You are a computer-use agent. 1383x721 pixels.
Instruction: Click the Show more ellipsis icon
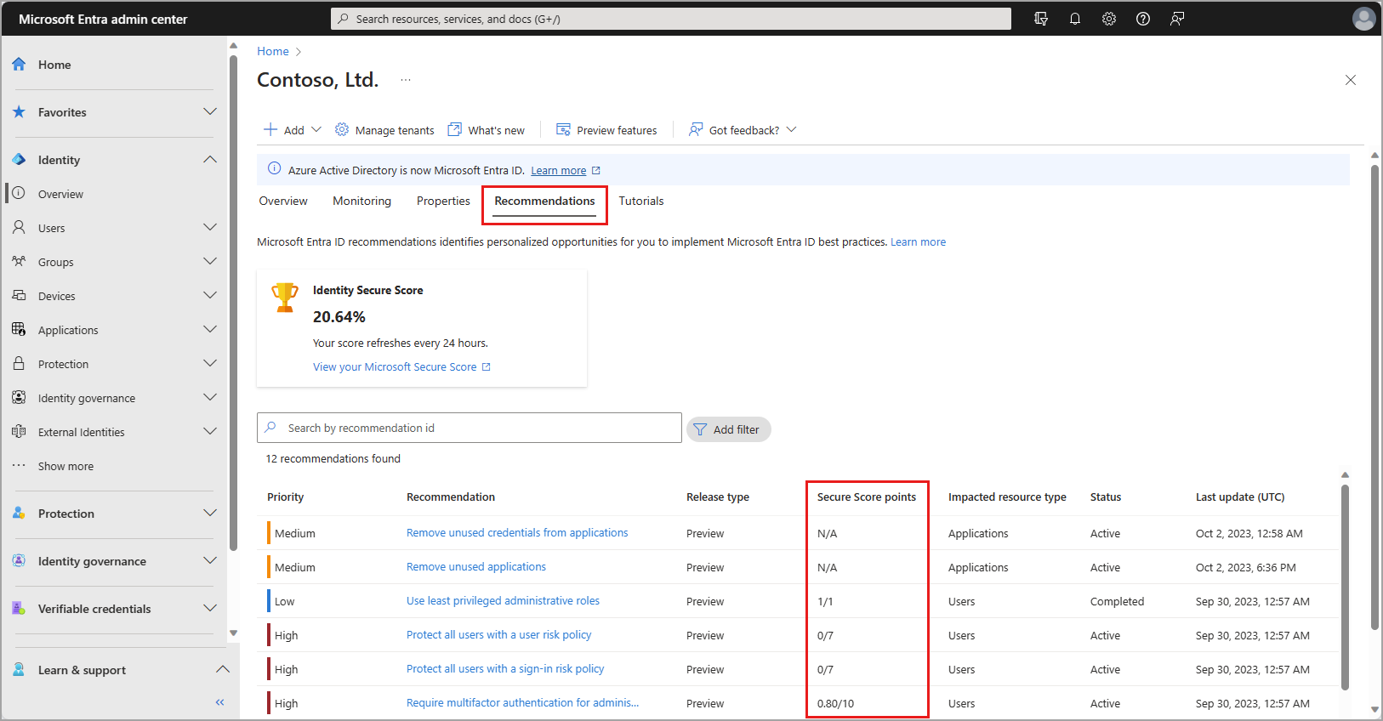click(19, 465)
